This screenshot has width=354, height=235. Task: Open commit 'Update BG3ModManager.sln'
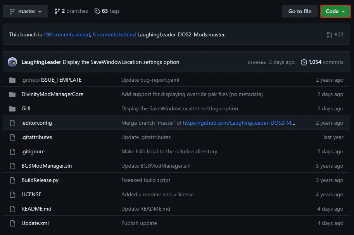click(156, 166)
